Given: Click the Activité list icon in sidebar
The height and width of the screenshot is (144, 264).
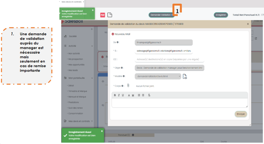Looking at the screenshot, I should point(65,46).
